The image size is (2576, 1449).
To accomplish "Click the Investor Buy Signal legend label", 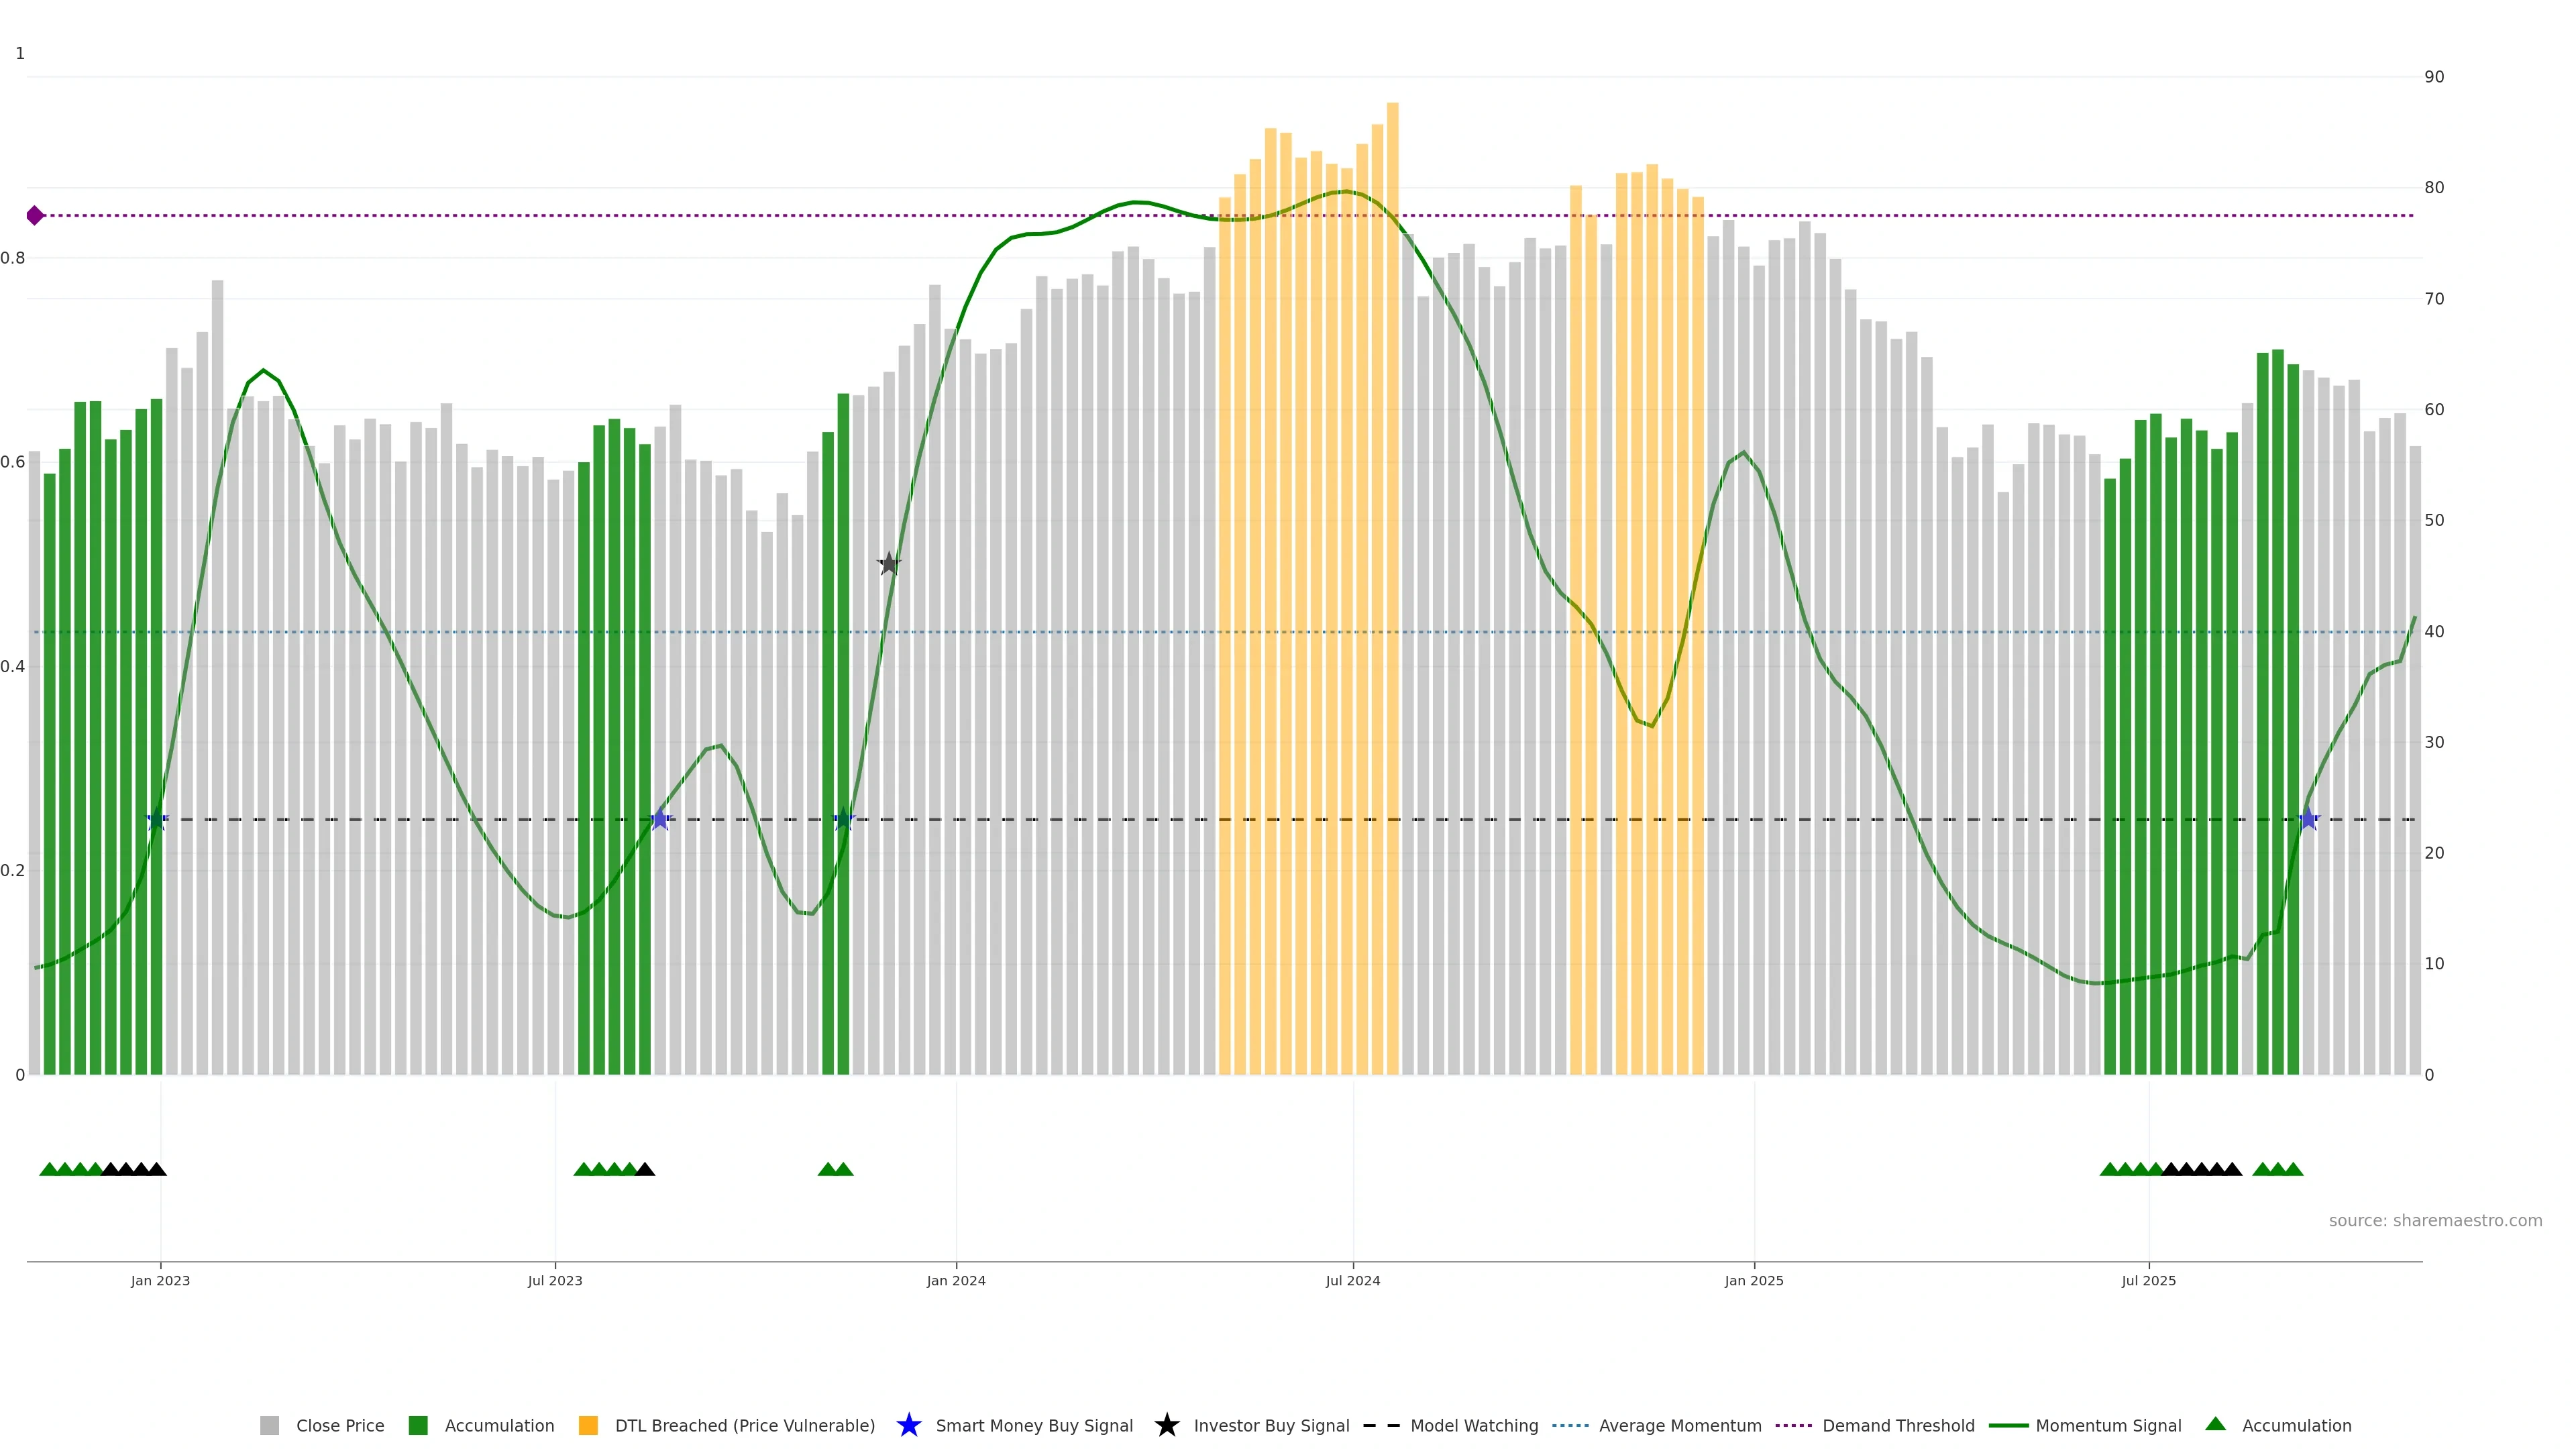I will tap(1271, 1425).
